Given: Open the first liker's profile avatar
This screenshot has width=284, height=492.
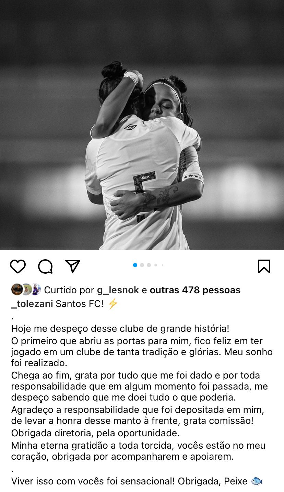Looking at the screenshot, I should [17, 289].
